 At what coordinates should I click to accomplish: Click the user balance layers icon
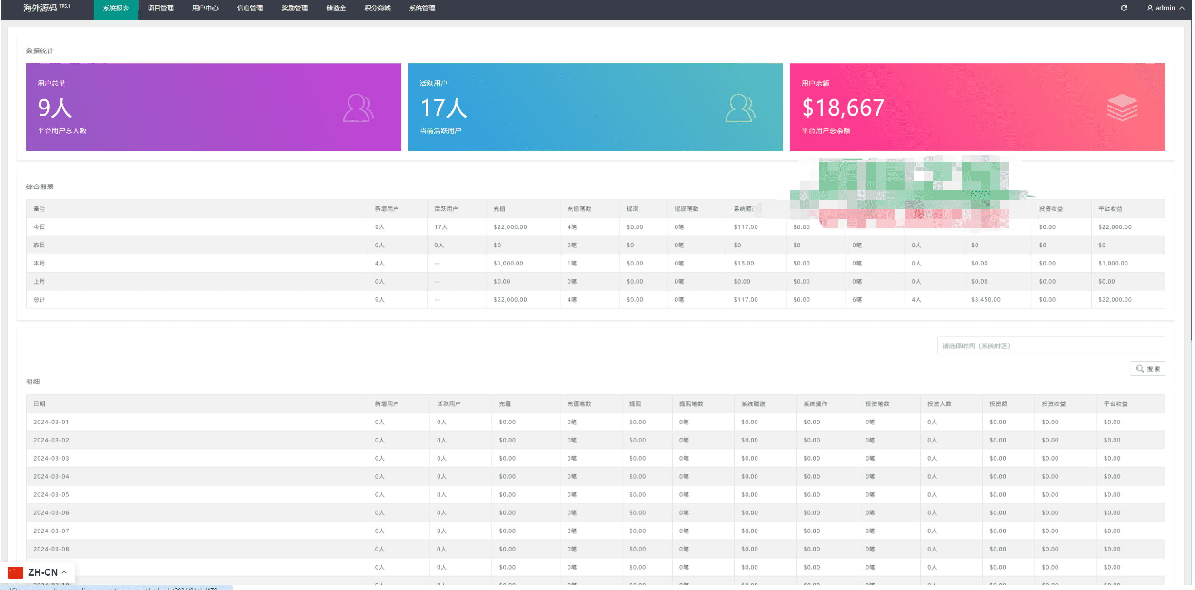(1122, 108)
